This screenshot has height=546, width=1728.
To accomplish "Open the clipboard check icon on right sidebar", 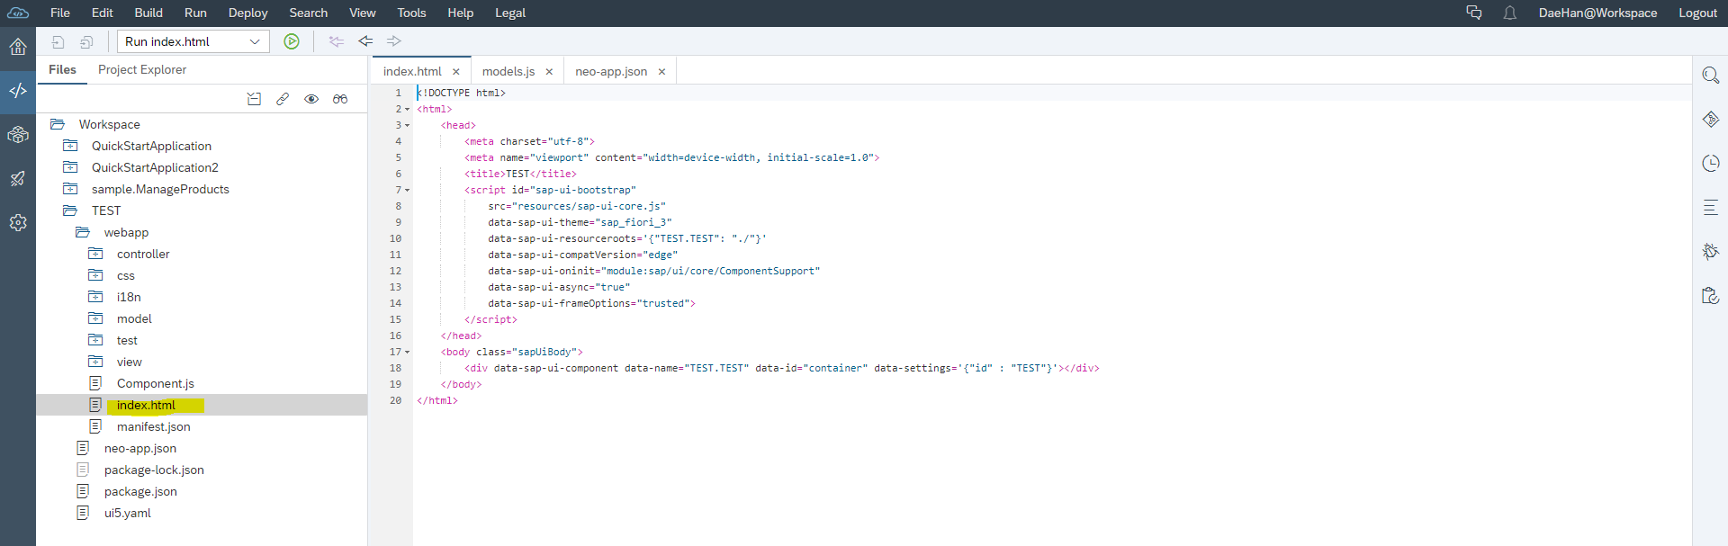I will (x=1711, y=296).
